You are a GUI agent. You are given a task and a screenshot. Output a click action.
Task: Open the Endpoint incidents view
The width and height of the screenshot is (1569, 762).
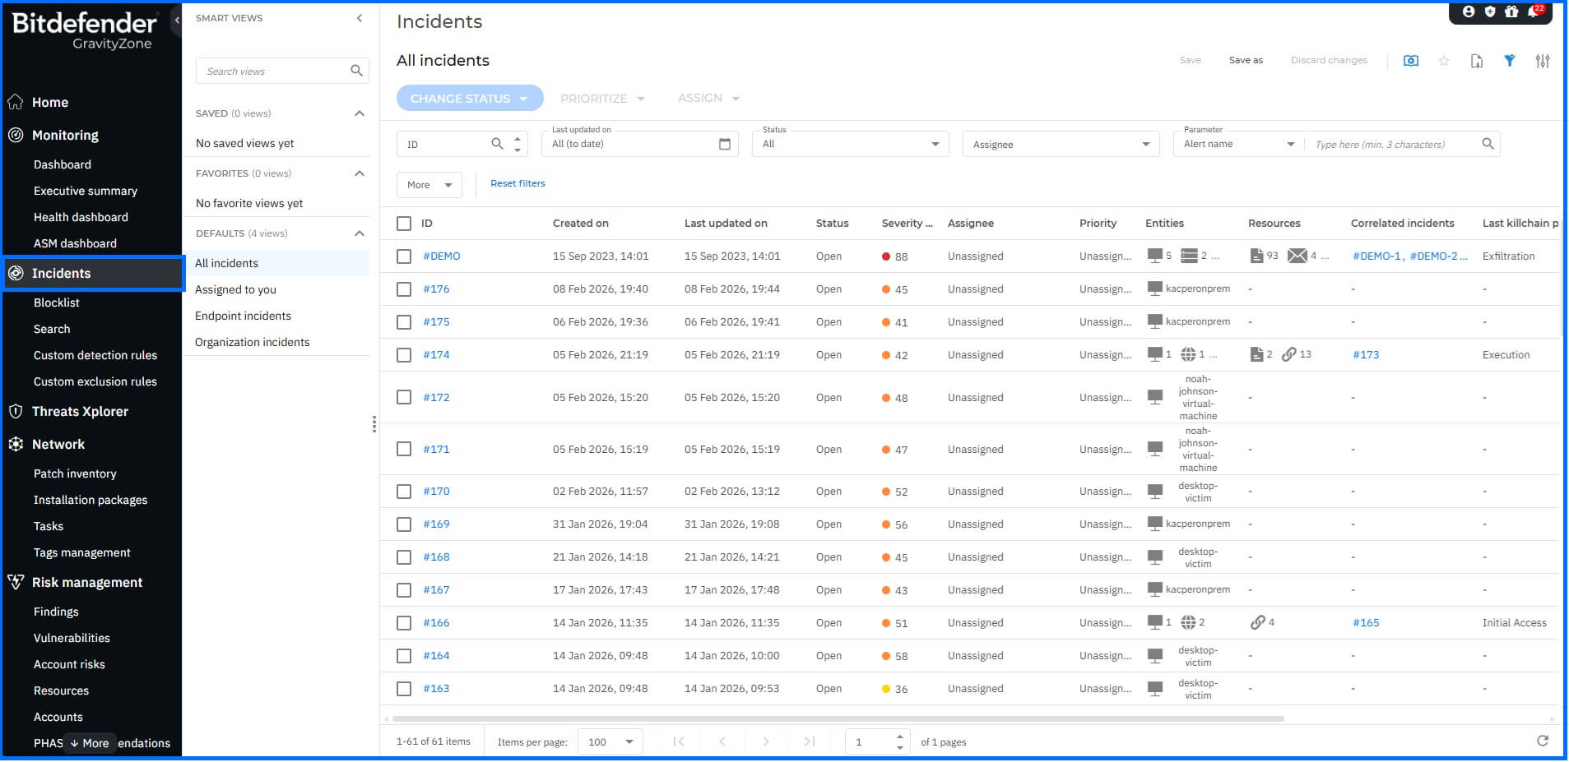coord(243,316)
